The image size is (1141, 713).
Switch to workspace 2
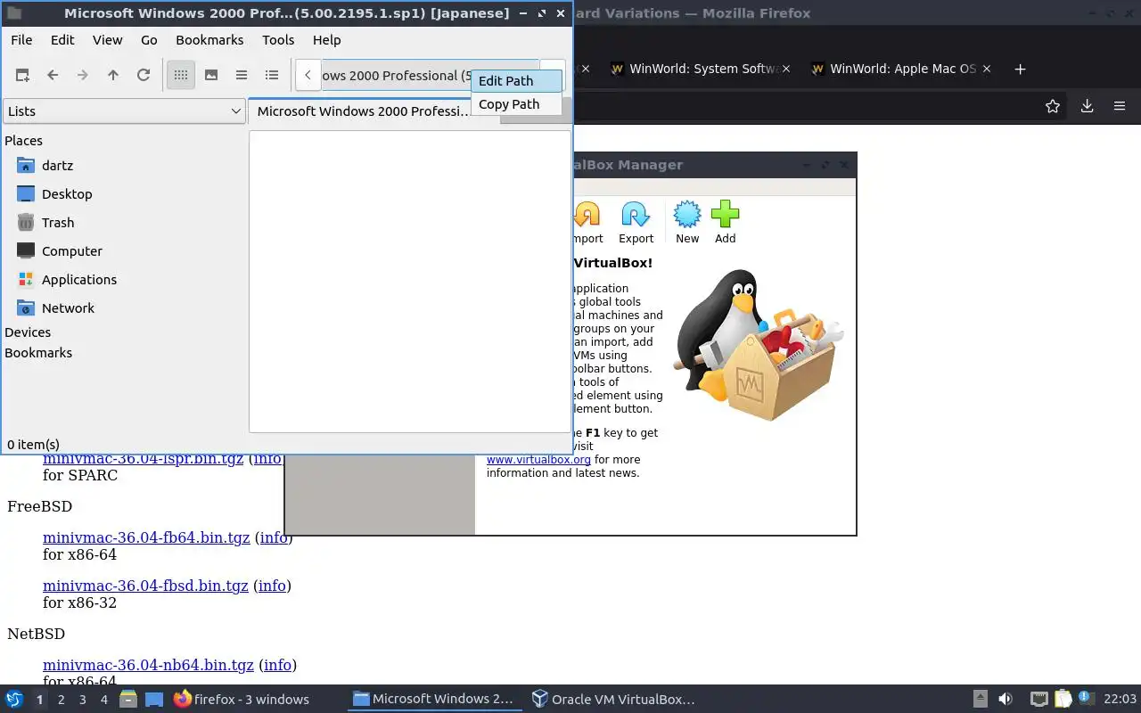[61, 700]
